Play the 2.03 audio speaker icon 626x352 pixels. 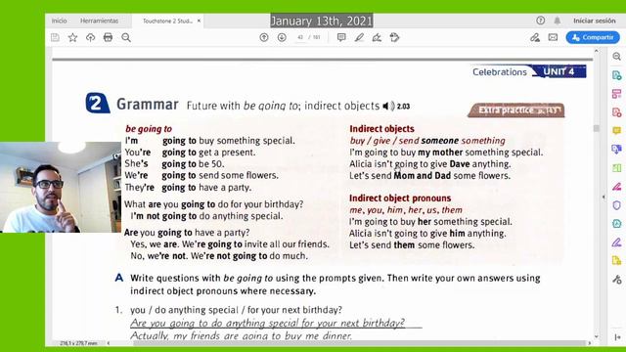click(388, 107)
